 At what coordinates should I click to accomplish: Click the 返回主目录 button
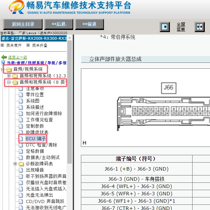[x=23, y=24]
